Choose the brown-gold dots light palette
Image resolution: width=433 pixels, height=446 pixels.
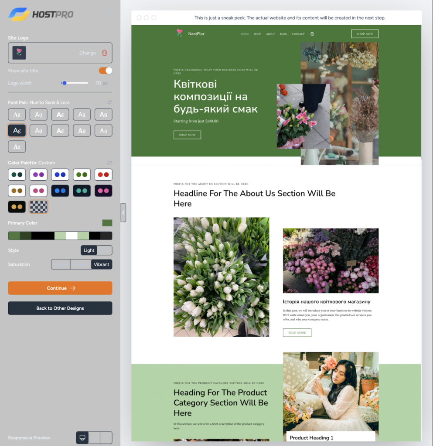pyautogui.click(x=17, y=191)
